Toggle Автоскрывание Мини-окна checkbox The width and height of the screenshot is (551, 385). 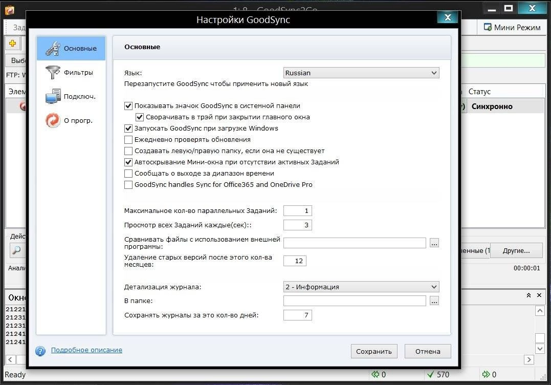[x=128, y=162]
